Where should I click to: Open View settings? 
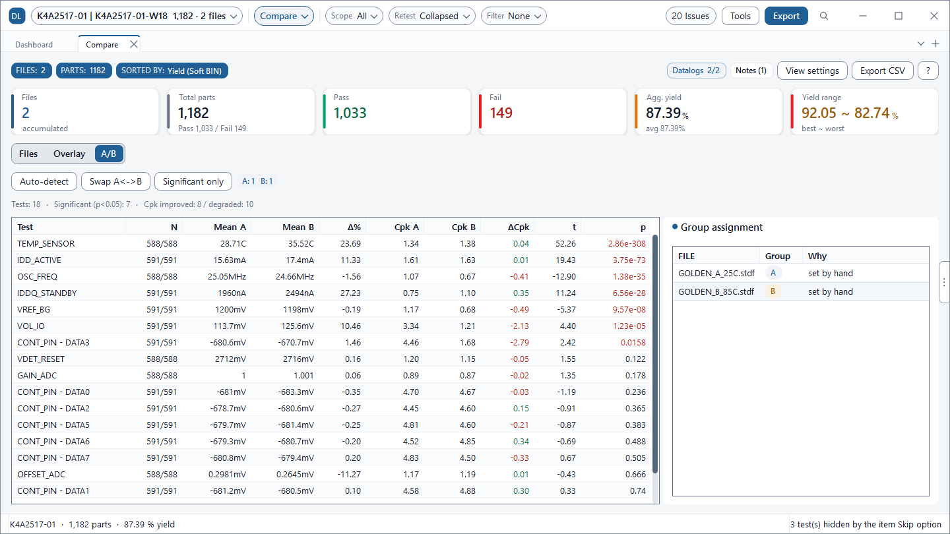click(x=812, y=71)
